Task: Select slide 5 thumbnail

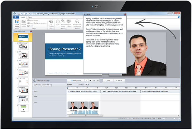Action: tap(23, 72)
